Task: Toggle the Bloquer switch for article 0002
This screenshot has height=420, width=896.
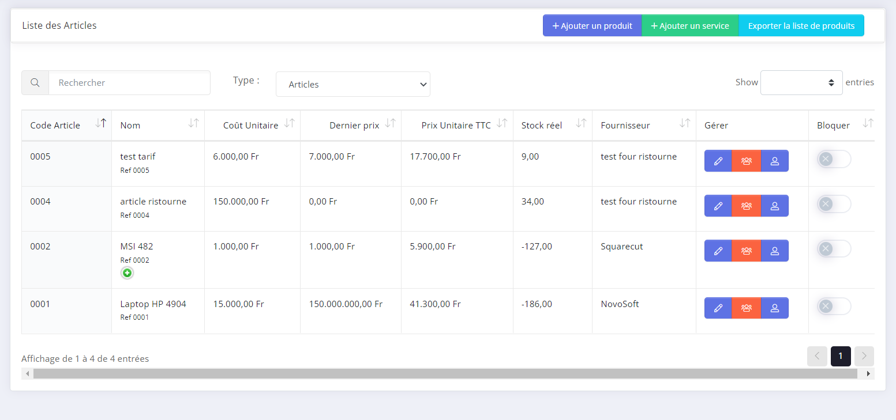Action: tap(833, 249)
